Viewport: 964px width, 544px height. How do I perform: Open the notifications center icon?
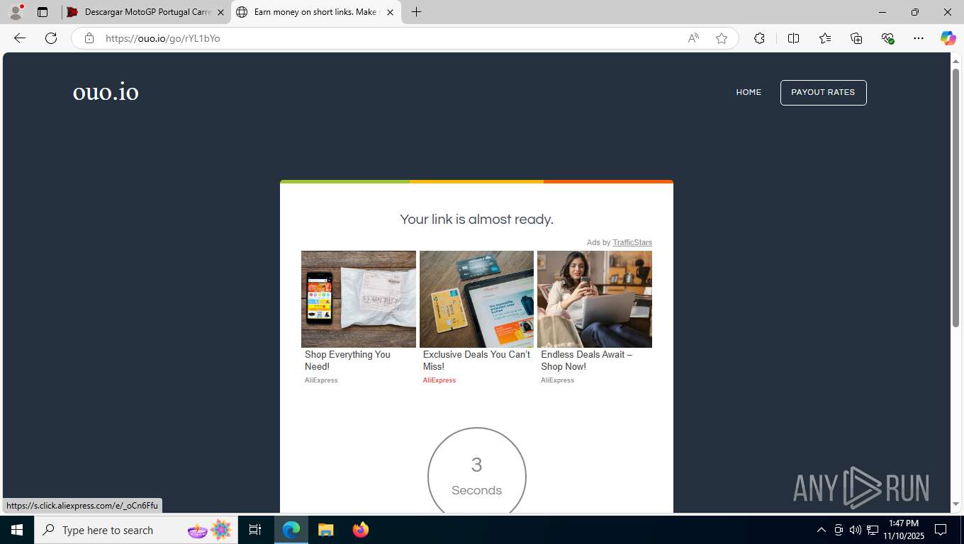tap(941, 530)
